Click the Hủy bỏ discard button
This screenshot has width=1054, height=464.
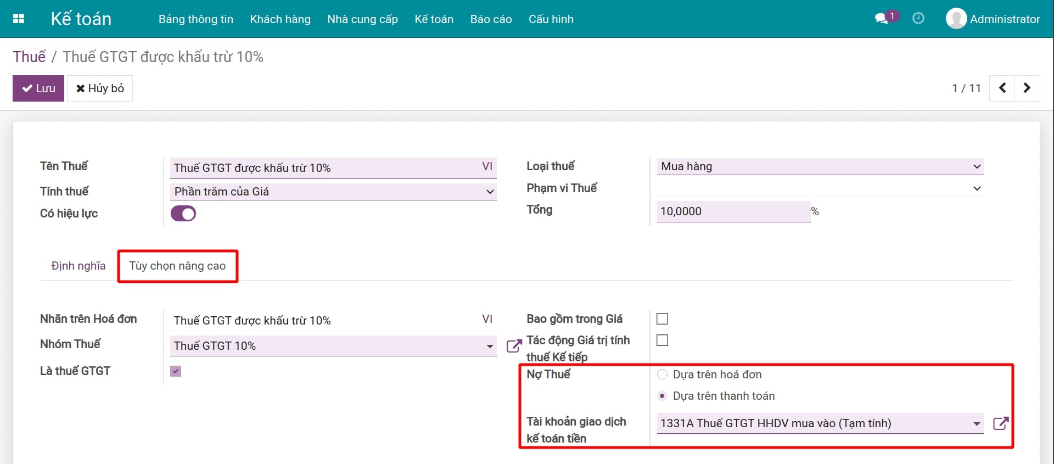click(x=100, y=88)
